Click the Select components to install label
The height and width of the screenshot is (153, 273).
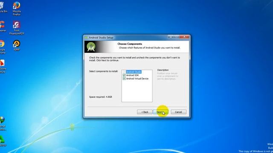tap(103, 71)
